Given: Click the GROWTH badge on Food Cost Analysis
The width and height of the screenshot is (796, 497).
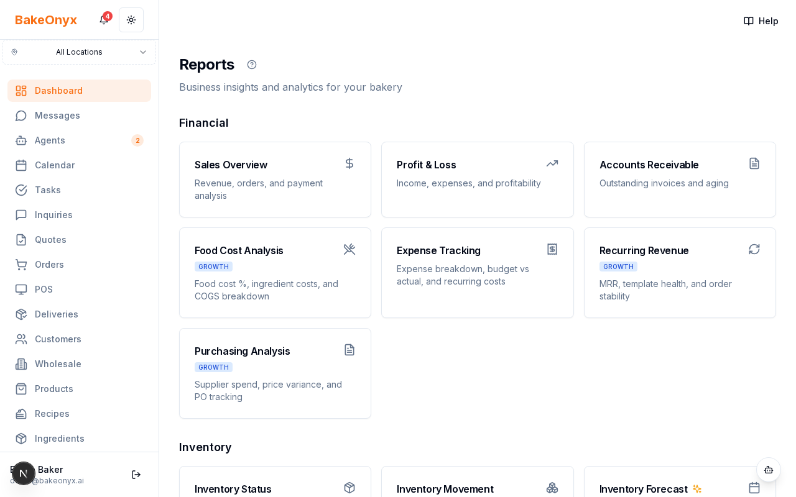Looking at the screenshot, I should (213, 267).
